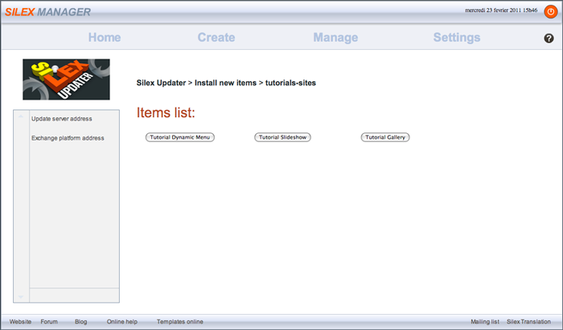Click sidebar list scroll down arrow

(21, 296)
